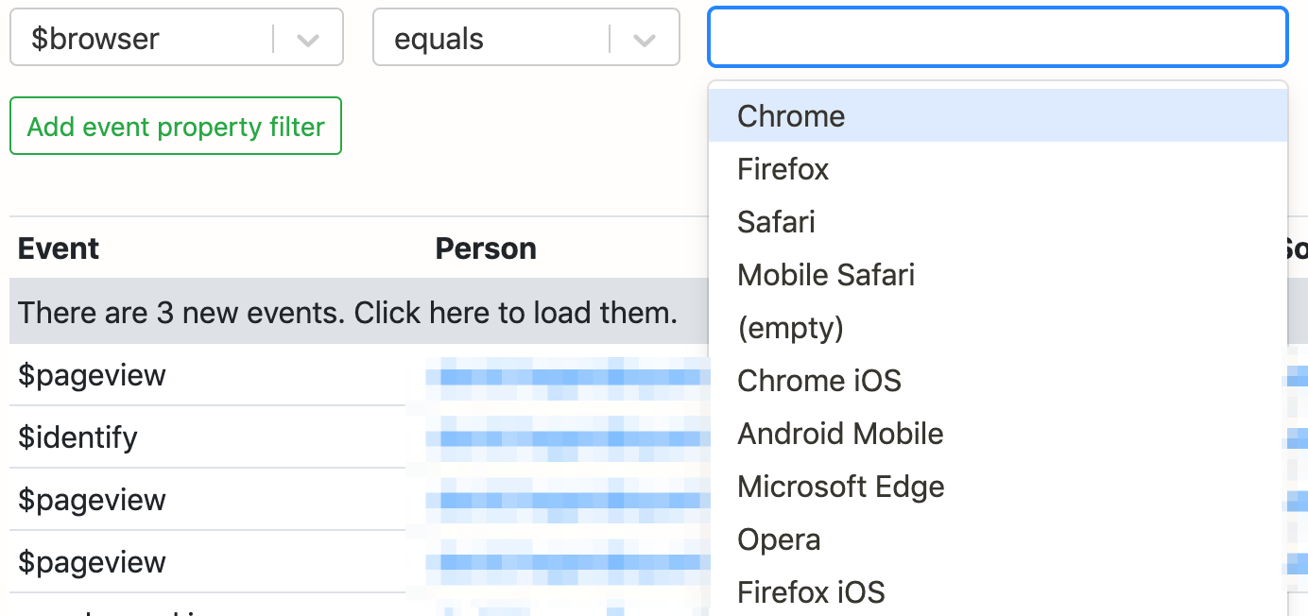1308x616 pixels.
Task: Click the Event column header
Action: click(59, 248)
